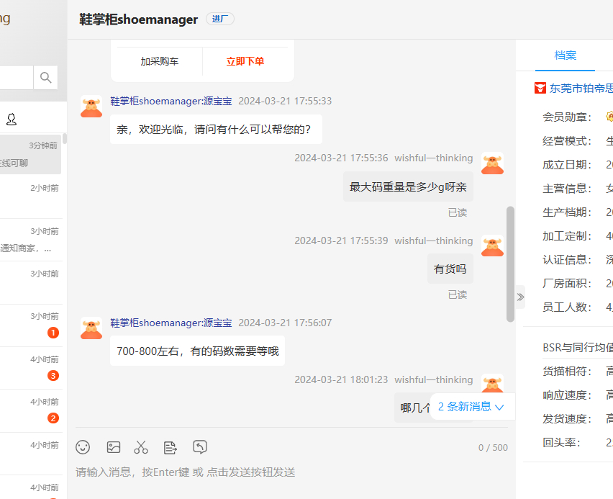Open the emoji picker icon
Viewport: 613px width, 499px height.
83,447
